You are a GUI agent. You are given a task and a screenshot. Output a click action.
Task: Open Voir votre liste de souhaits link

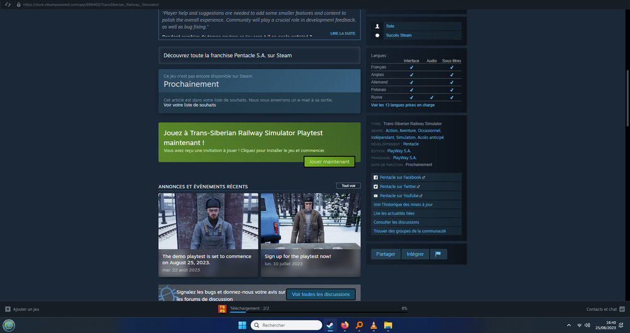pyautogui.click(x=190, y=105)
